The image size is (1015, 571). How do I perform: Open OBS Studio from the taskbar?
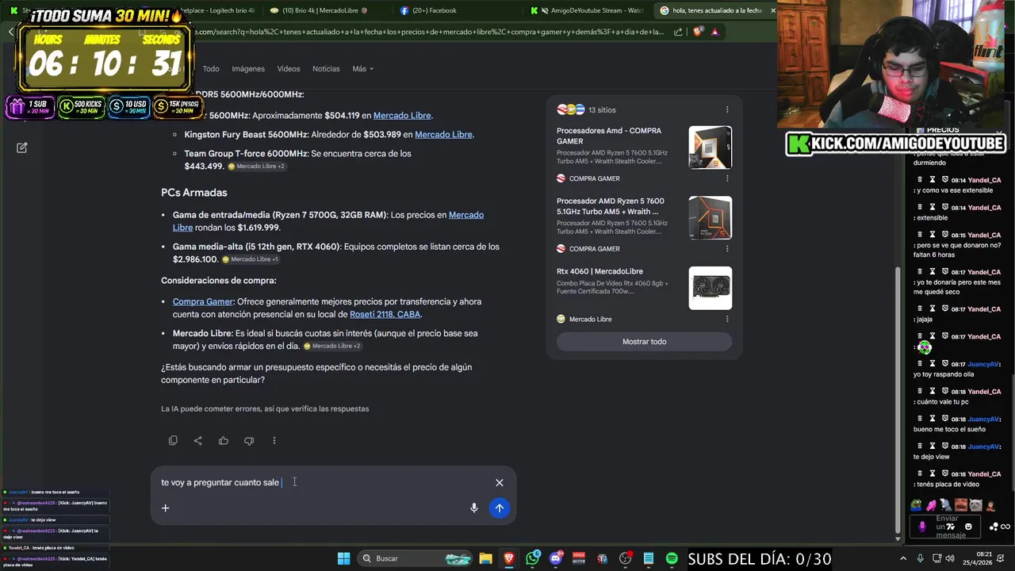pyautogui.click(x=626, y=558)
